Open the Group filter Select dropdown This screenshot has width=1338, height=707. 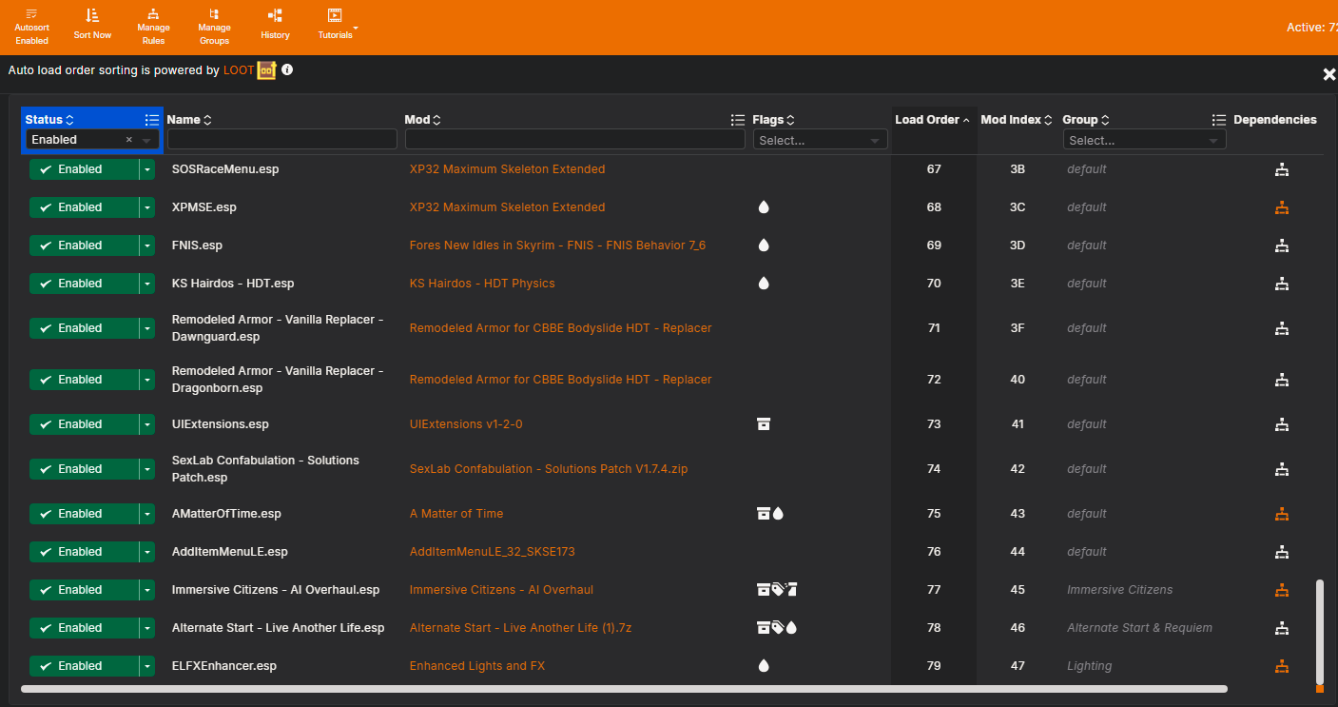pyautogui.click(x=1144, y=140)
